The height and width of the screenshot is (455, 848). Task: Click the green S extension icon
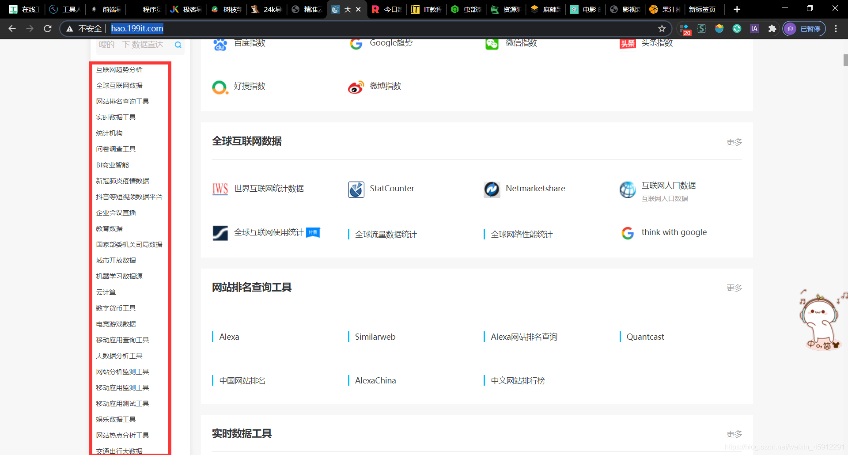[701, 29]
